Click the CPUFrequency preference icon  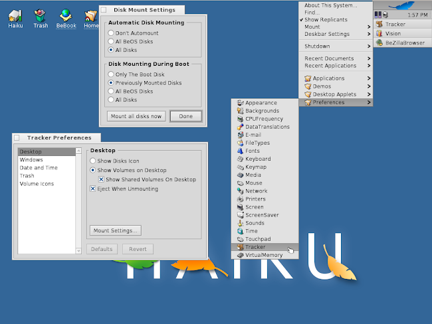point(240,119)
